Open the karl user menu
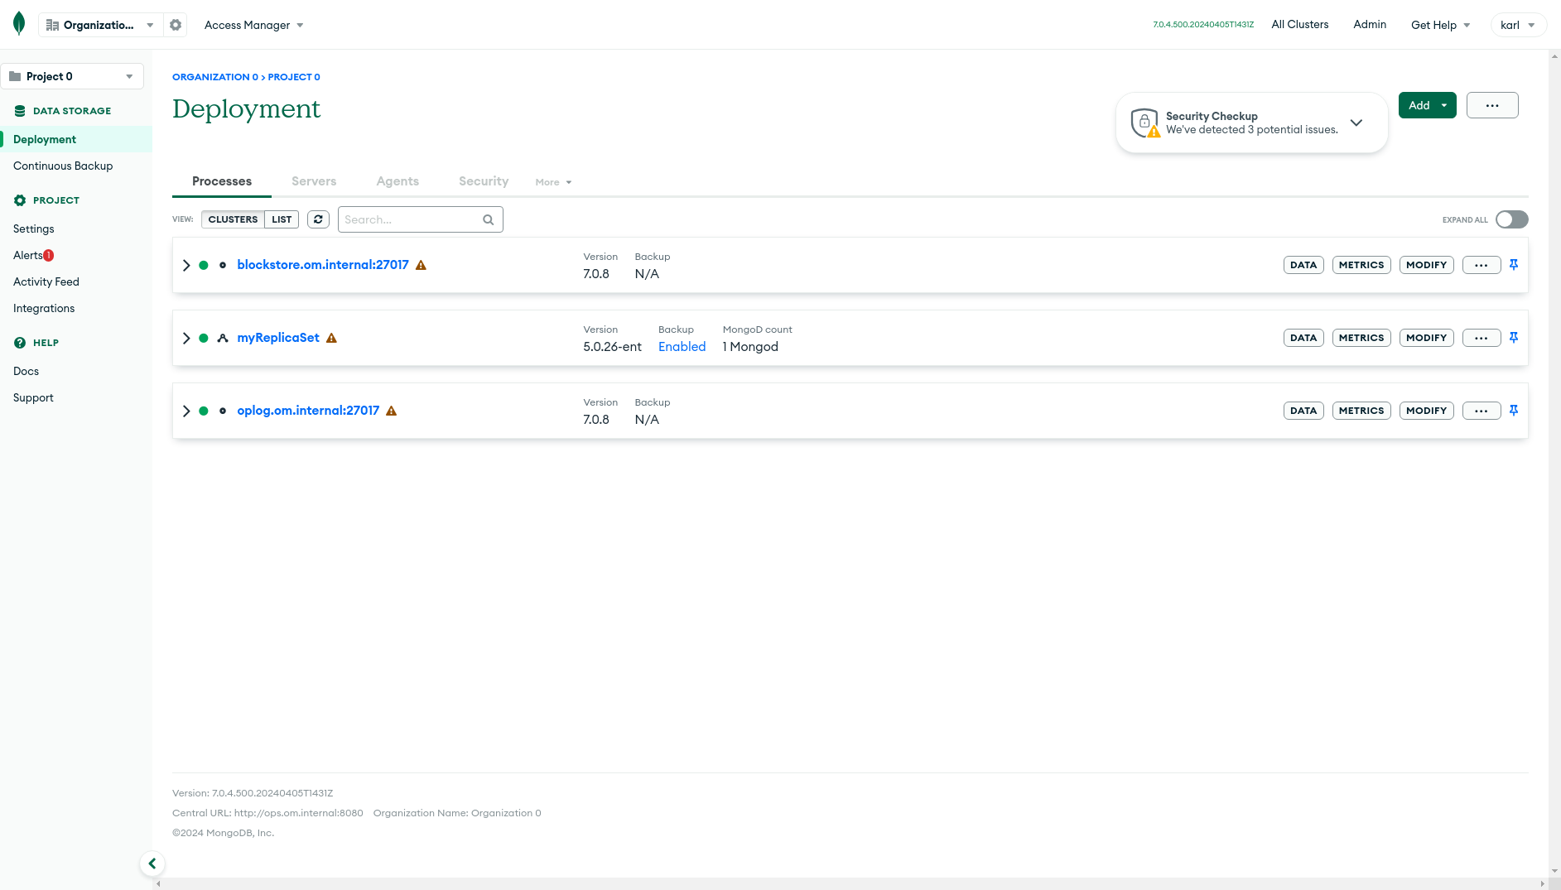This screenshot has width=1561, height=890. coord(1518,25)
